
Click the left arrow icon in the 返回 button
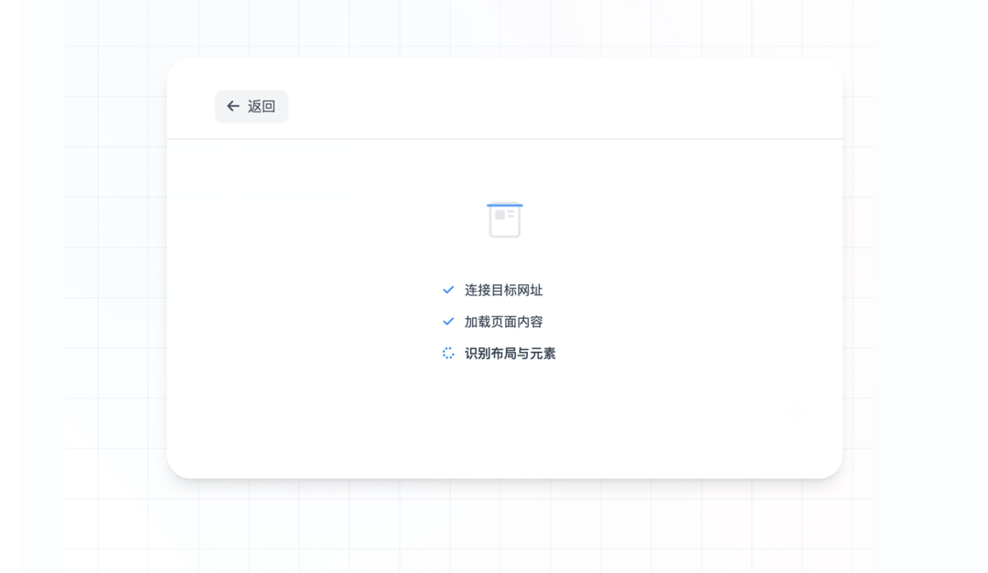[232, 106]
